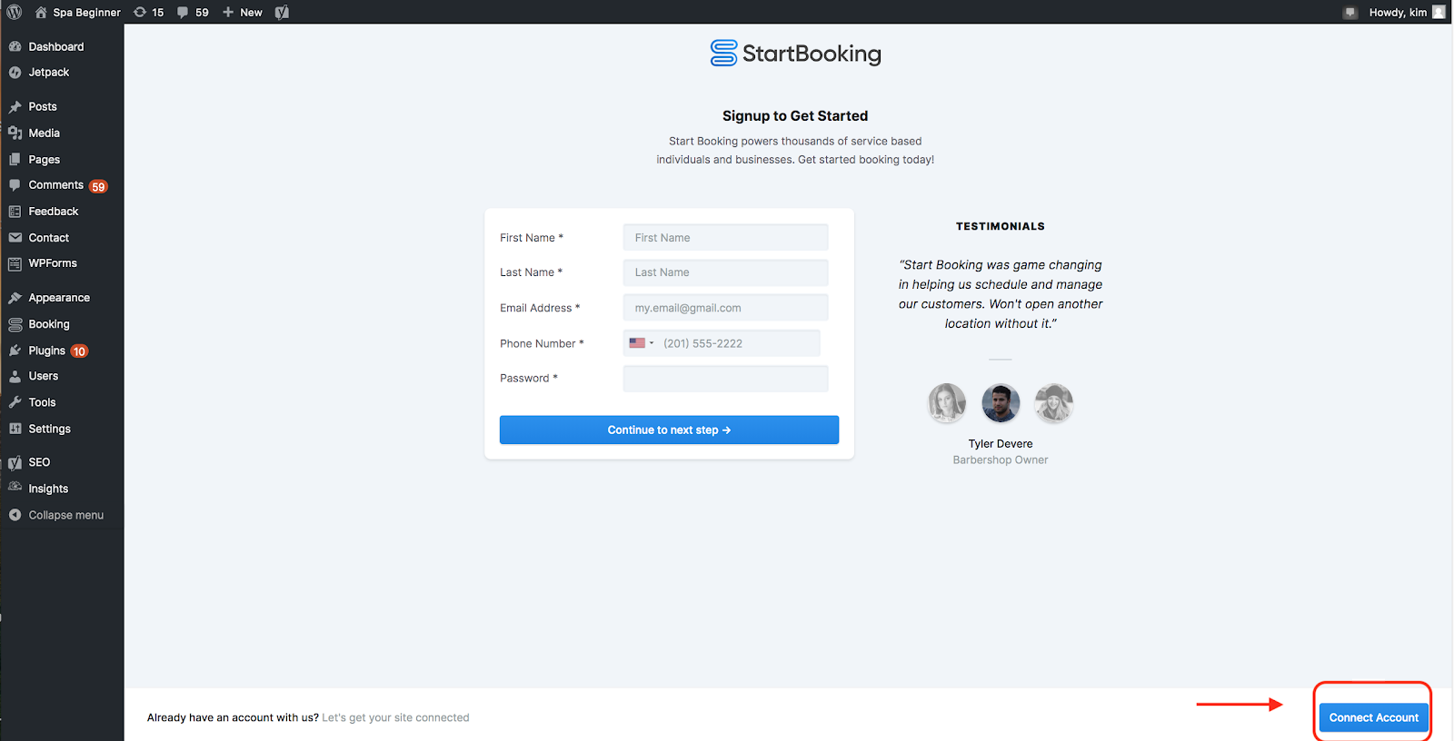Screen dimensions: 1454x741
Task: Select the middle testimonial avatar, Tyler Devere
Action: [1001, 403]
